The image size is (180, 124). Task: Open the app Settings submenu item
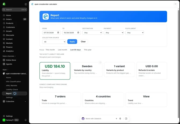(9, 97)
